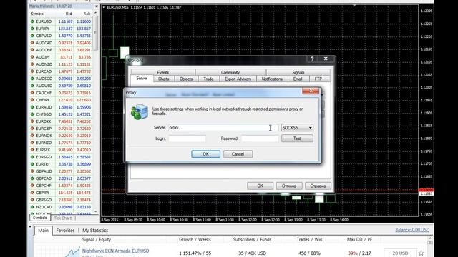This screenshot has height=257, width=458.
Task: Click the proxy Password field
Action: pyautogui.click(x=260, y=138)
